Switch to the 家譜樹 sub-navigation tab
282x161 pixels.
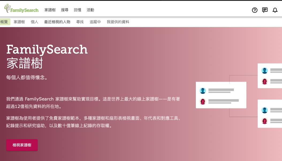[19, 22]
